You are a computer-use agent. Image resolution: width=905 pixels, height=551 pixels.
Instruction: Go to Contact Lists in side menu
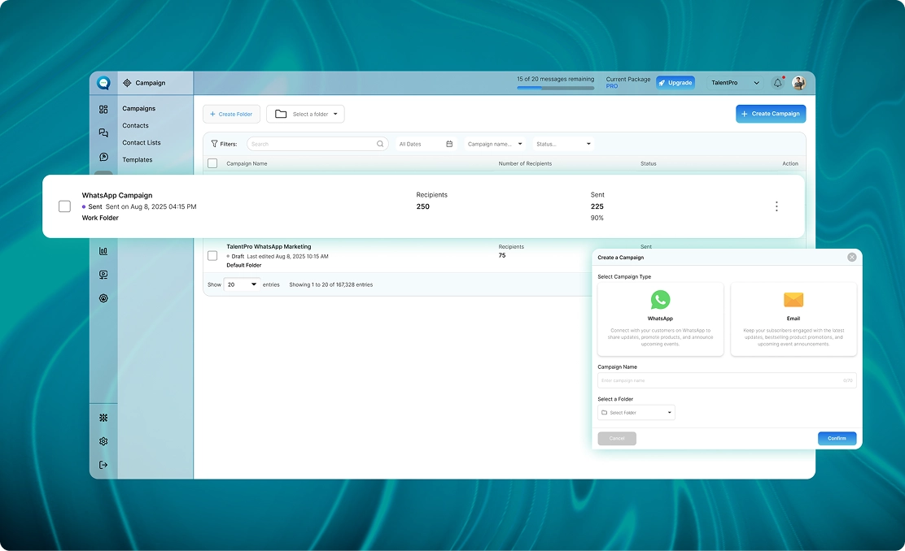coord(142,143)
